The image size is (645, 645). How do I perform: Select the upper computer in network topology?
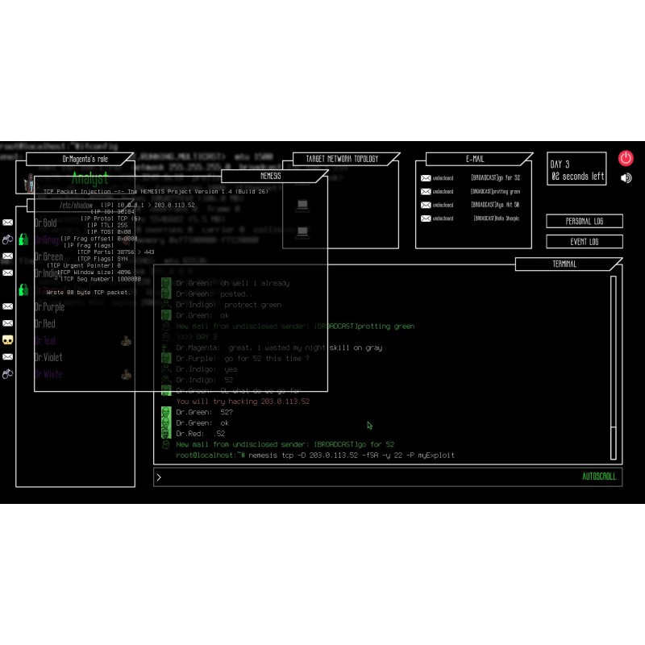[x=302, y=206]
